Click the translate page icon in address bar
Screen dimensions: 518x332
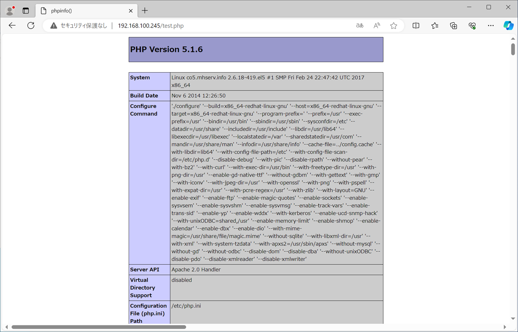pyautogui.click(x=359, y=26)
